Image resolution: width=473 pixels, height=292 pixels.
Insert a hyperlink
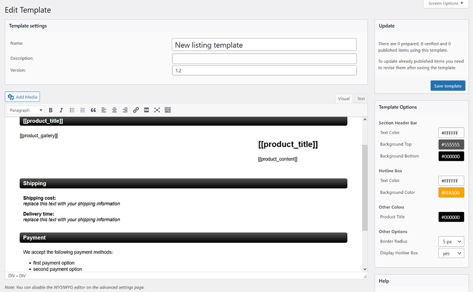136,110
